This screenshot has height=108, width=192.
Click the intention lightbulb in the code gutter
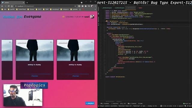(107, 21)
